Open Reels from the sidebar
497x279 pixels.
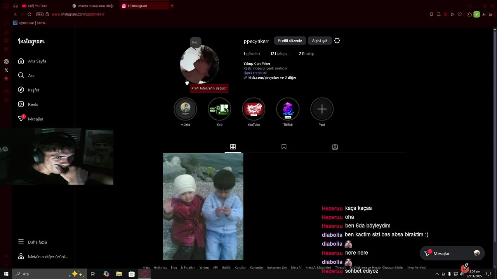point(28,104)
